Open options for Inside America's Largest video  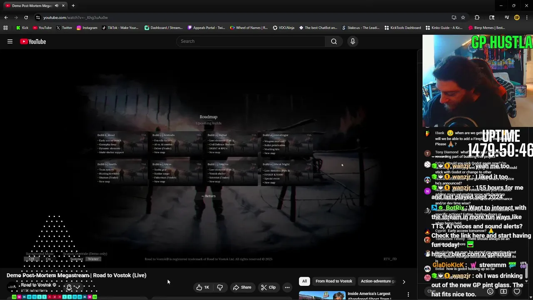point(408,295)
